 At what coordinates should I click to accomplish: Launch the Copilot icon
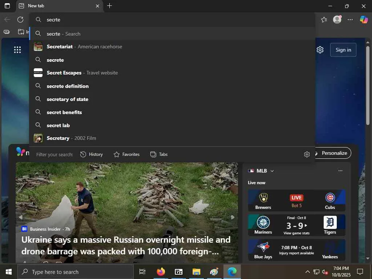[364, 20]
